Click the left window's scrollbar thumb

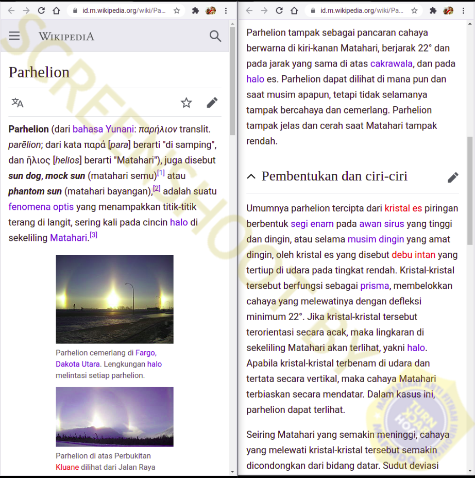[232, 81]
